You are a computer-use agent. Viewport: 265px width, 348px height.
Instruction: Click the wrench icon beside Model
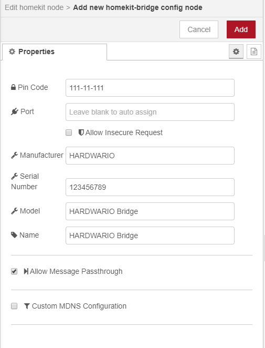[x=14, y=211]
